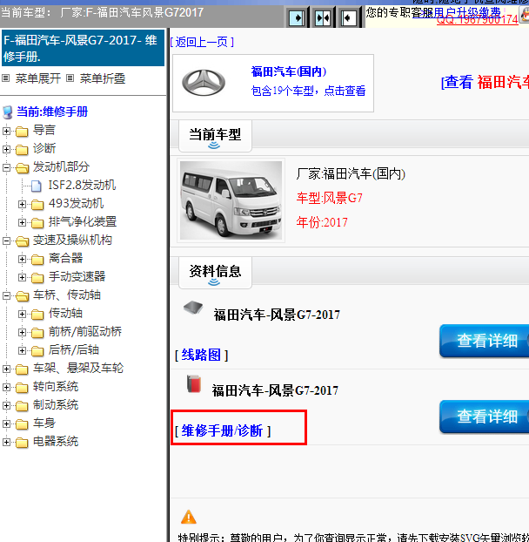The height and width of the screenshot is (542, 529).
Task: Open the 福田汽车(国内) brand link
Action: pyautogui.click(x=289, y=71)
